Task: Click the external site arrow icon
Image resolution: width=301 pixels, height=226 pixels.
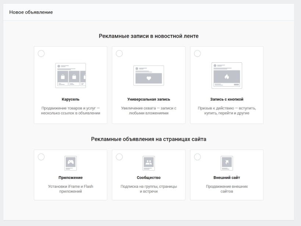Action: [227, 163]
